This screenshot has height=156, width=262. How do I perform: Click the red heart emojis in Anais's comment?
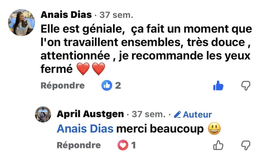point(91,70)
